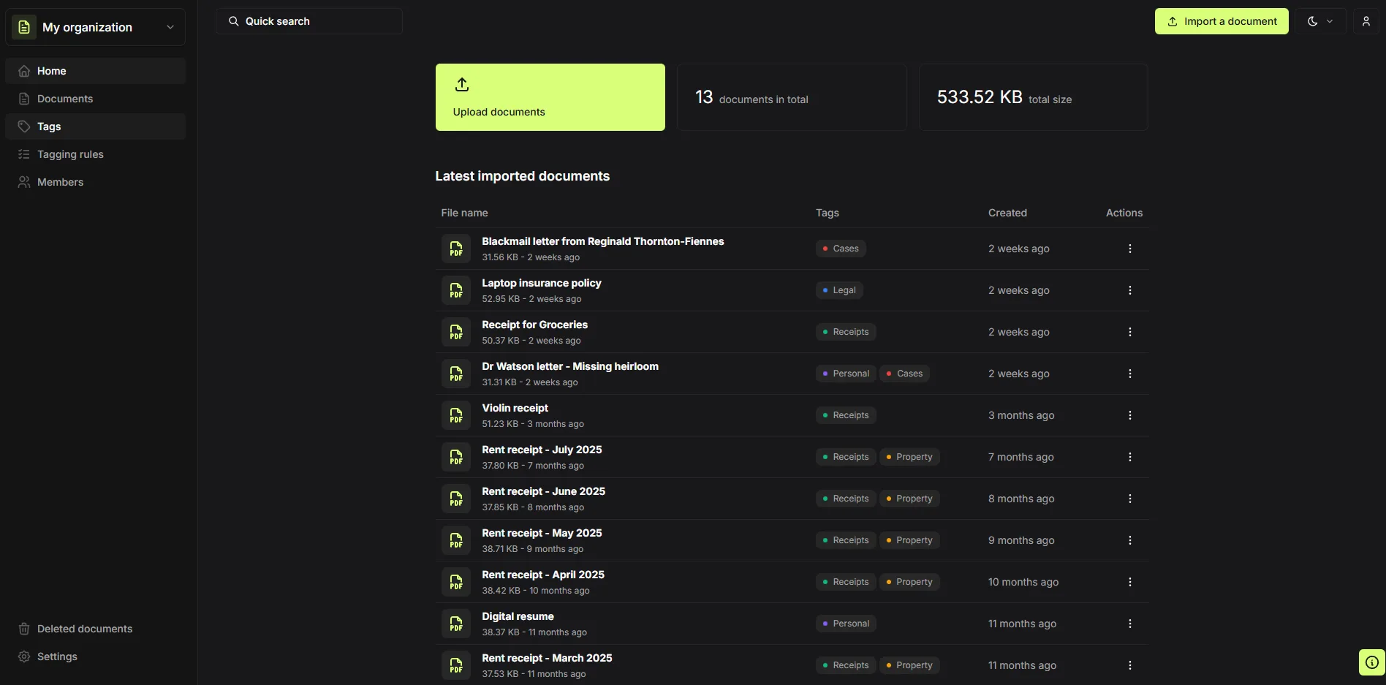Click the Legal tag with blue dot
Screen dimensions: 1386x685
(839, 290)
